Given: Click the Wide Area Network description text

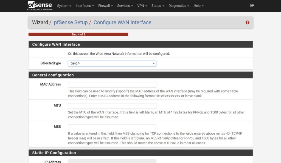Looking at the screenshot, I should click(x=119, y=54).
